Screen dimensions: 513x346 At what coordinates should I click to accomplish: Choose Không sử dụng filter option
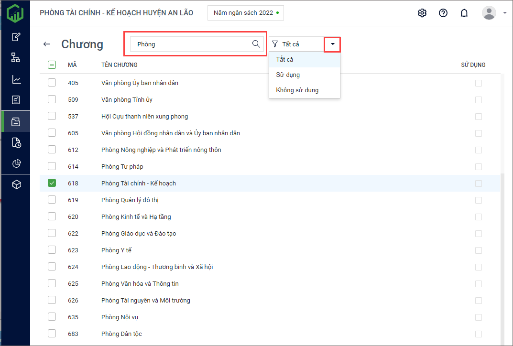(297, 90)
